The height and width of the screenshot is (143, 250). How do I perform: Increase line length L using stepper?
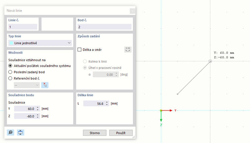[x=107, y=102]
